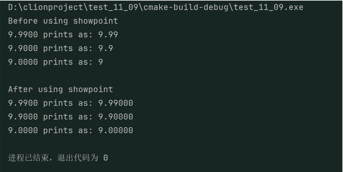Screen dimensions: 343x172
Task: Click the test_11_09.exe file name in path
Action: (x=269, y=7)
